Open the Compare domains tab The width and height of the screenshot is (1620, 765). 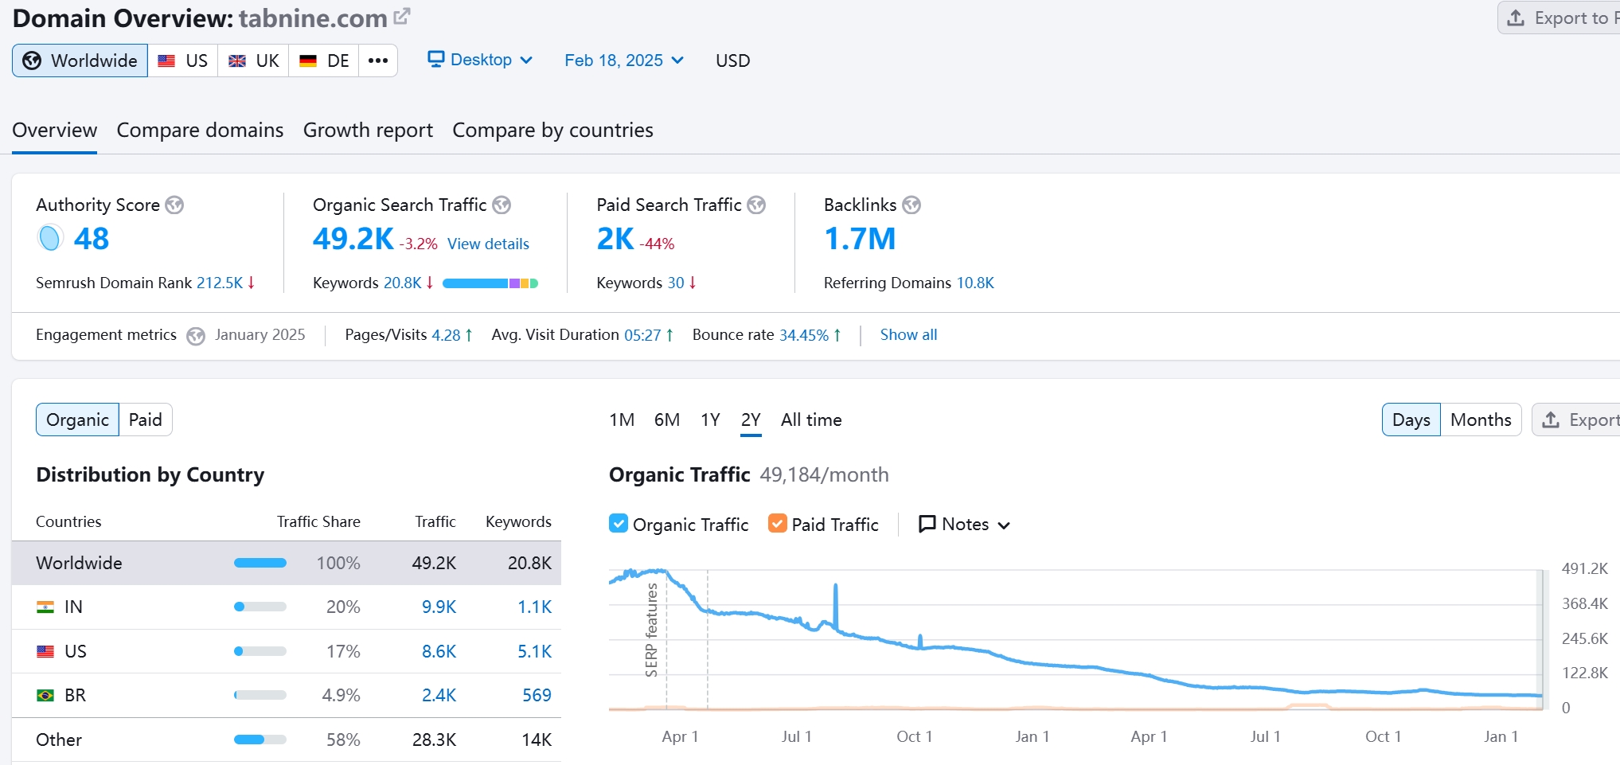click(200, 130)
